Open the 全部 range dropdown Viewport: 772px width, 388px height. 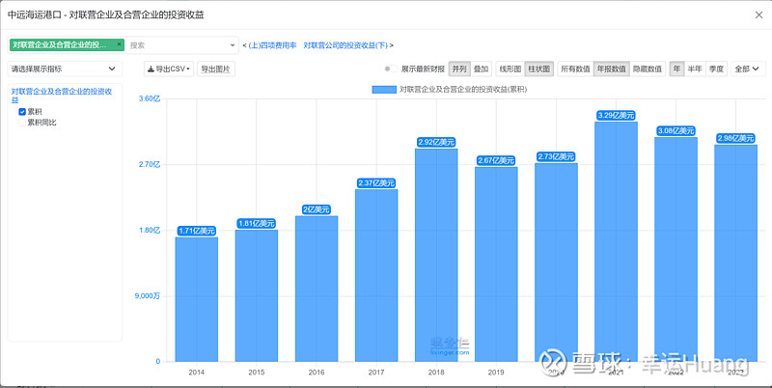(748, 69)
